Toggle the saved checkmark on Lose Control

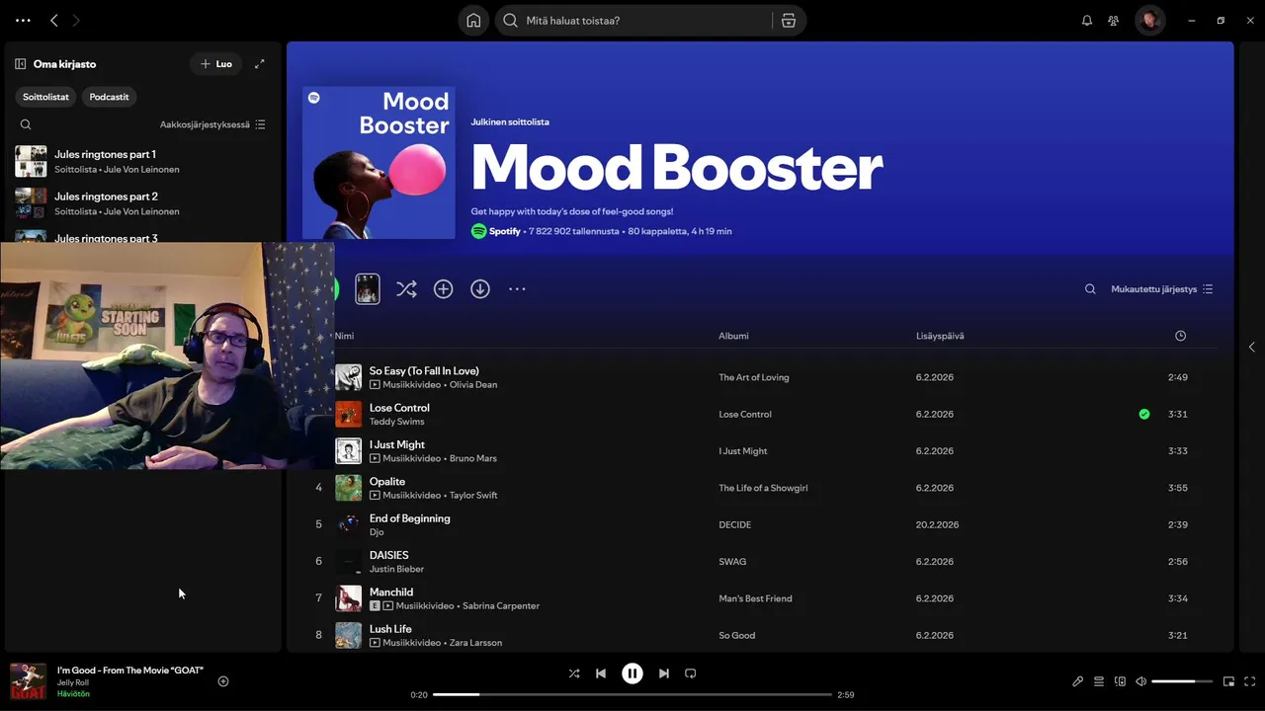point(1143,414)
